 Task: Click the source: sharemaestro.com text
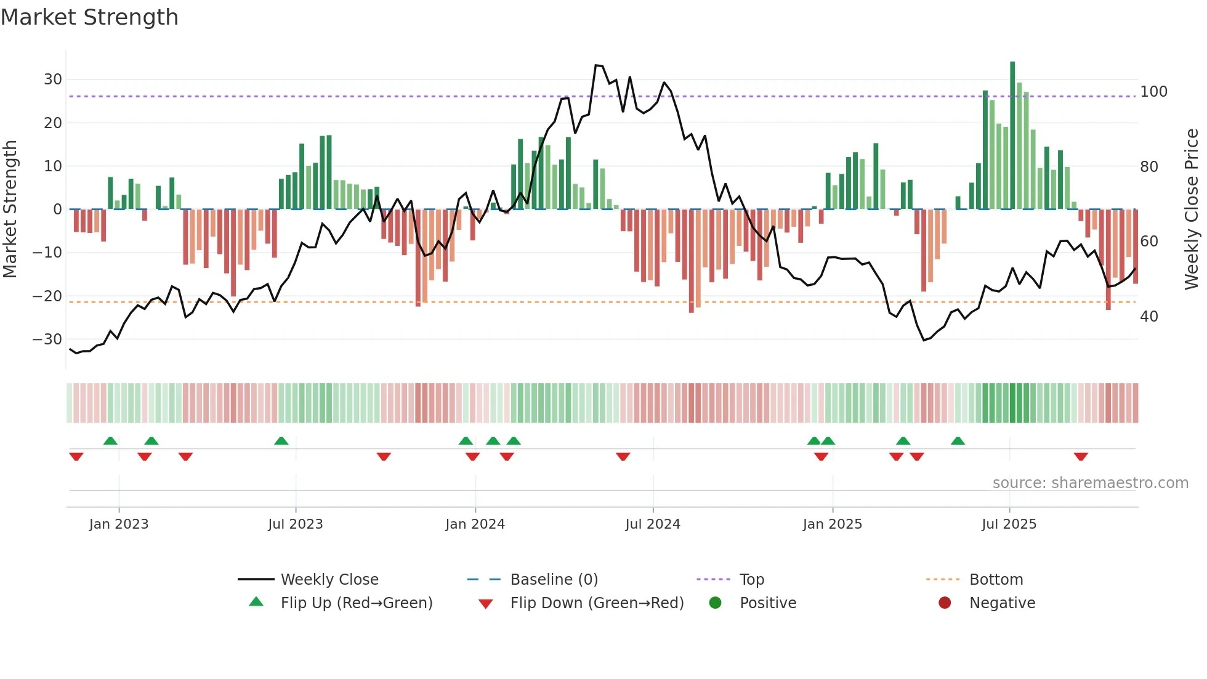tap(1090, 483)
